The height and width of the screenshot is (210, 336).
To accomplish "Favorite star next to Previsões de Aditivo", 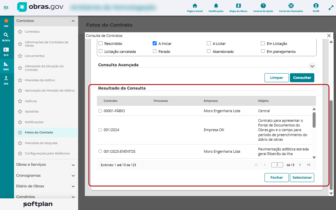I will click(20, 80).
